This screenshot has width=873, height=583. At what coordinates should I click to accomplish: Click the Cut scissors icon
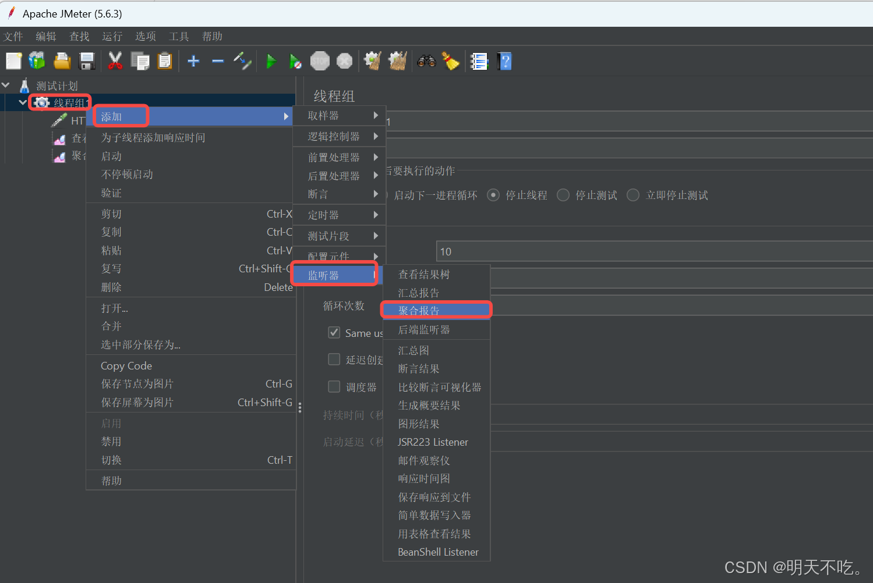(x=115, y=61)
